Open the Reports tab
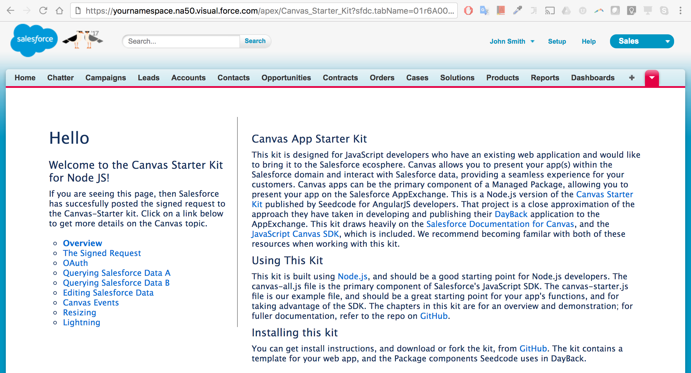This screenshot has width=691, height=373. (x=545, y=78)
